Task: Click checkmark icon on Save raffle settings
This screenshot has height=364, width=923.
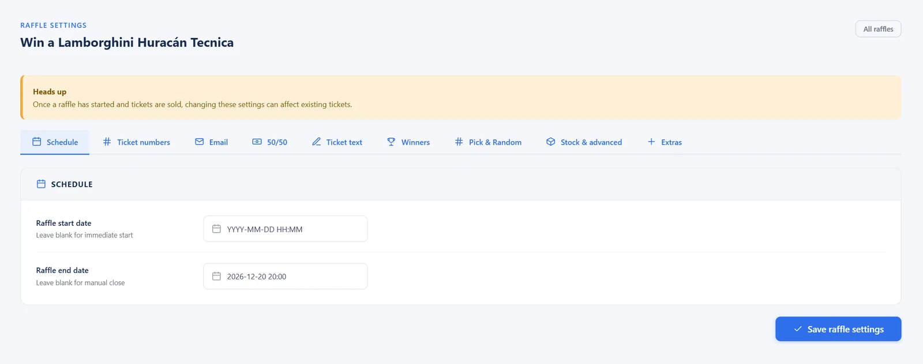Action: (798, 329)
